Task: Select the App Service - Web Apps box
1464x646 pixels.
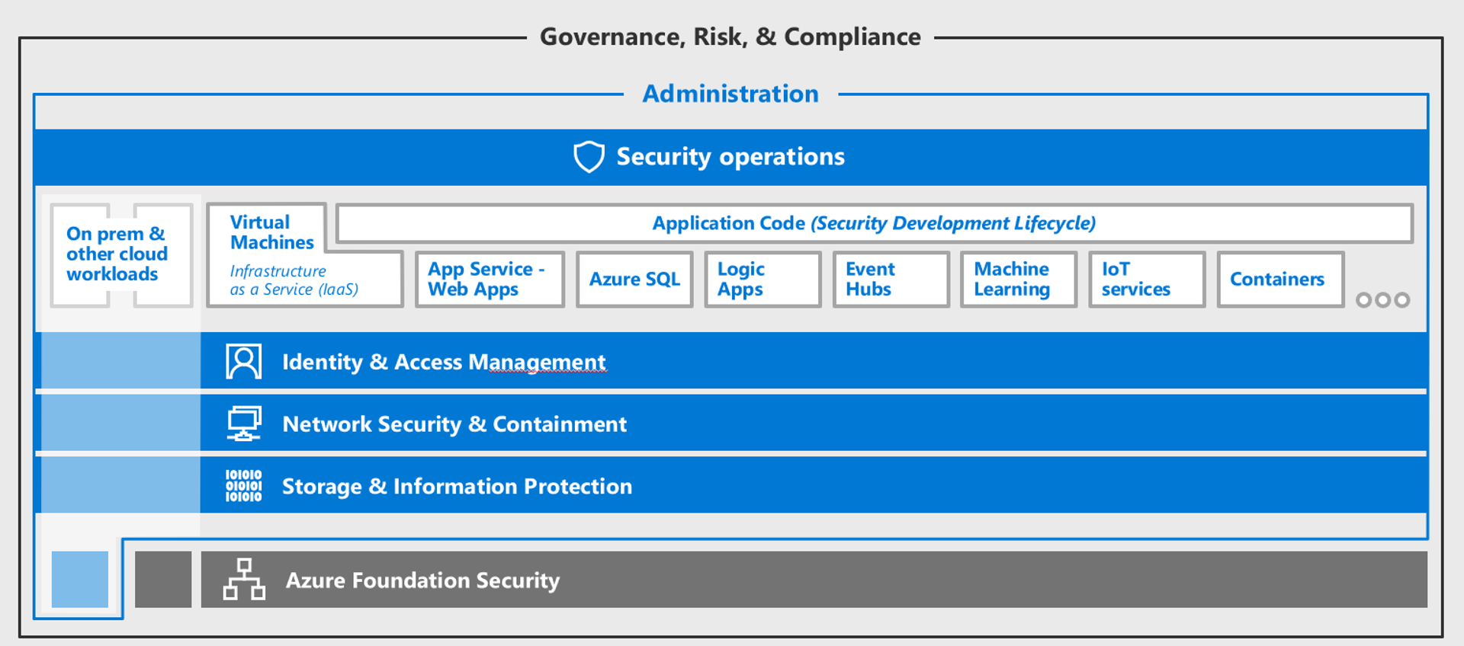Action: point(490,280)
